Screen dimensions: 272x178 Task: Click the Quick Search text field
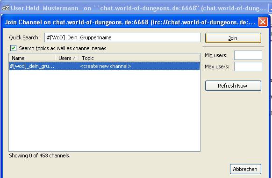[x=122, y=37]
